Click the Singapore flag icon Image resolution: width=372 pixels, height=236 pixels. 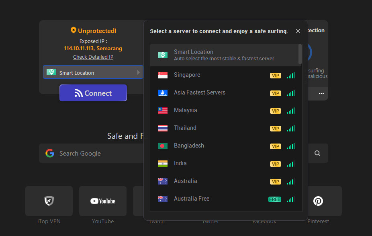click(x=163, y=75)
